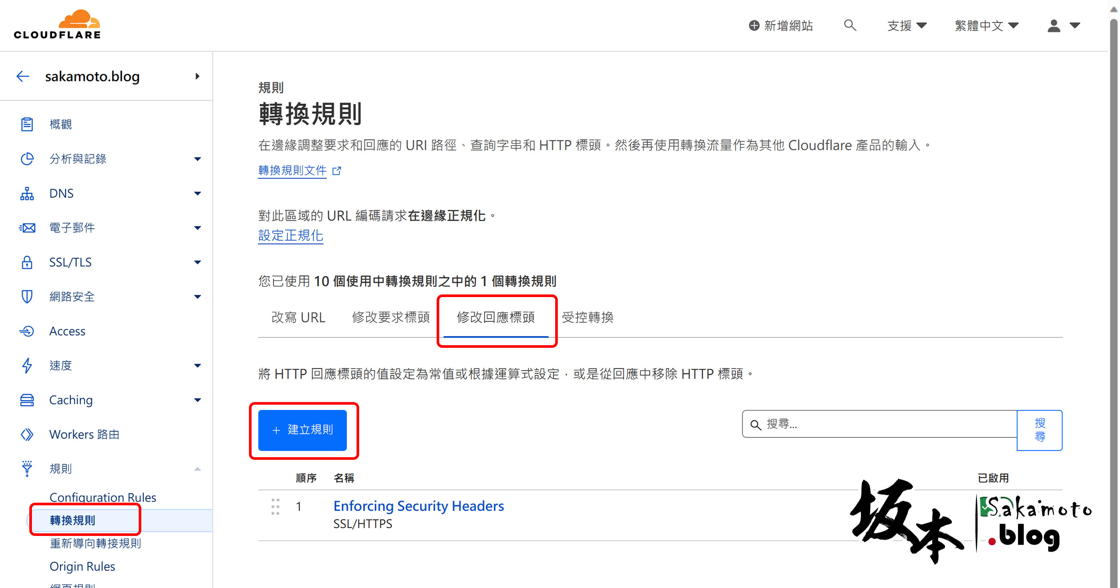Open the 概觀 overview clipboard icon
The image size is (1120, 588).
click(27, 124)
